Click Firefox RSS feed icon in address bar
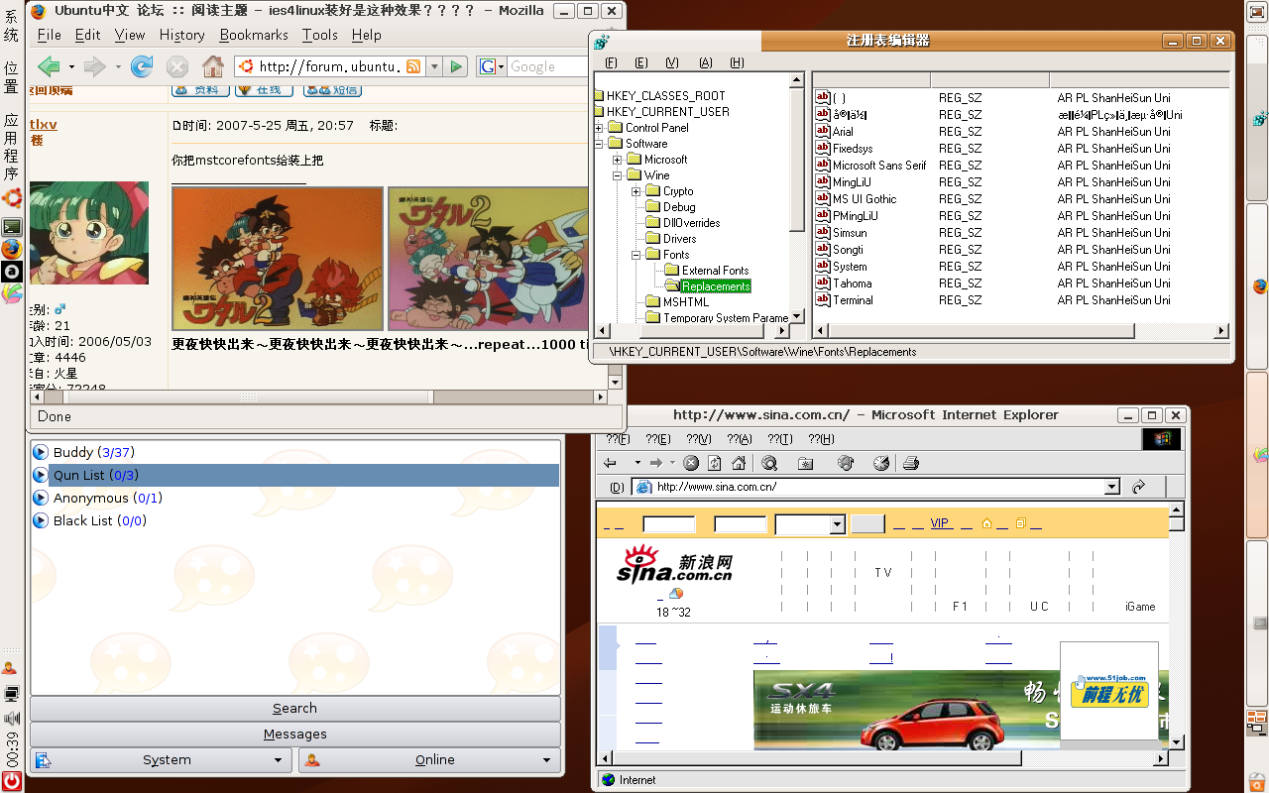Screen dimensions: 1269x793 (x=413, y=66)
